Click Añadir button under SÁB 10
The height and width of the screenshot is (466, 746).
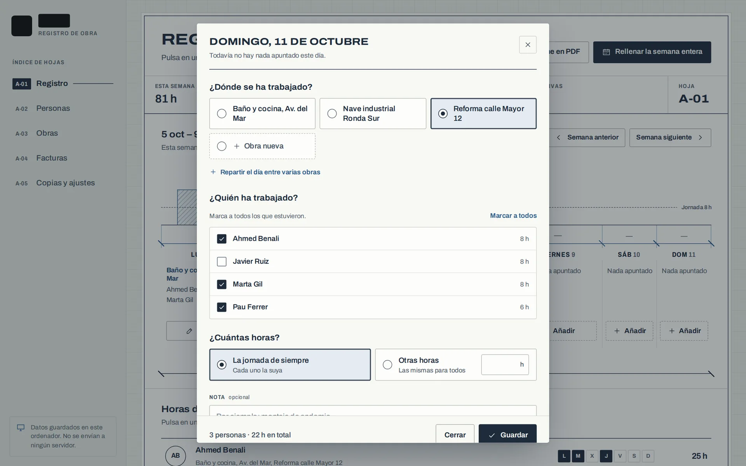point(629,331)
